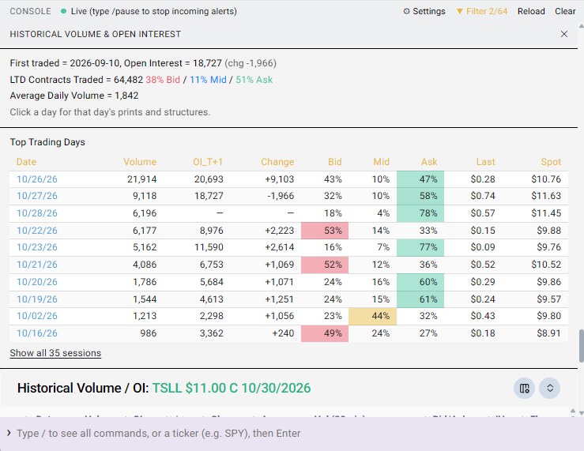Focus the command input field
Screen dimensions: 584x451
click(x=291, y=433)
